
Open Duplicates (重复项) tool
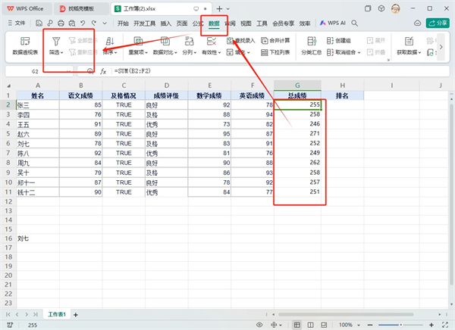click(x=138, y=45)
